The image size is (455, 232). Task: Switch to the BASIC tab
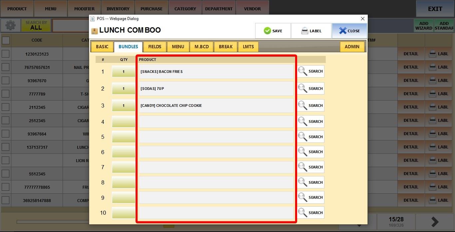(x=102, y=47)
